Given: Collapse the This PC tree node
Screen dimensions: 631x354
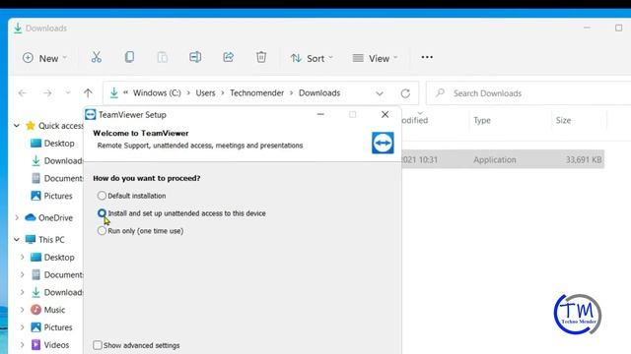Looking at the screenshot, I should pos(17,240).
